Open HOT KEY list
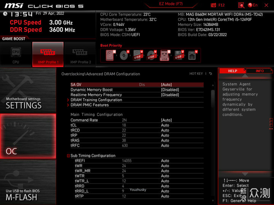Screen dimensions: 274x205 tap(196, 73)
